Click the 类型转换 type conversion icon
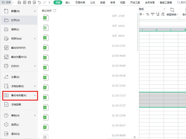 click(172, 10)
